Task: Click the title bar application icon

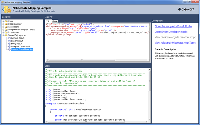Action: [x=3, y=2]
